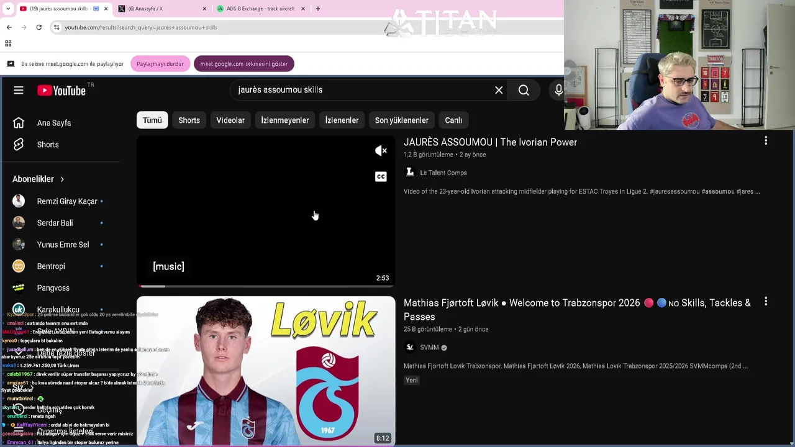Viewport: 795px width, 447px height.
Task: Open the JAURÈS ASSOUMOU Ivorian Power title
Action: (490, 142)
